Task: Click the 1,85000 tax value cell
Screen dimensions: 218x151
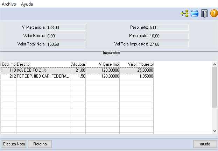Action: tap(136, 76)
